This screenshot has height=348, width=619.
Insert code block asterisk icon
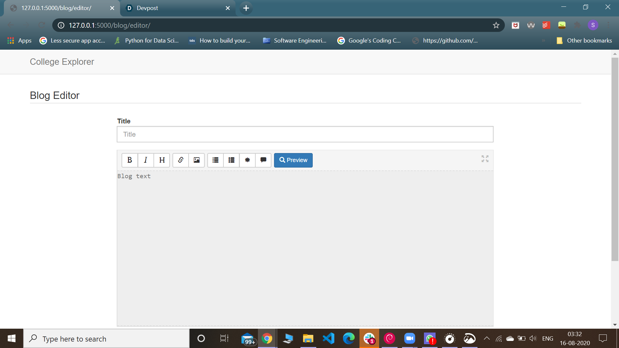click(x=247, y=160)
